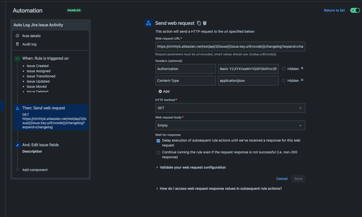Click the plus icon to add header
362x217 pixels.
(x=160, y=91)
